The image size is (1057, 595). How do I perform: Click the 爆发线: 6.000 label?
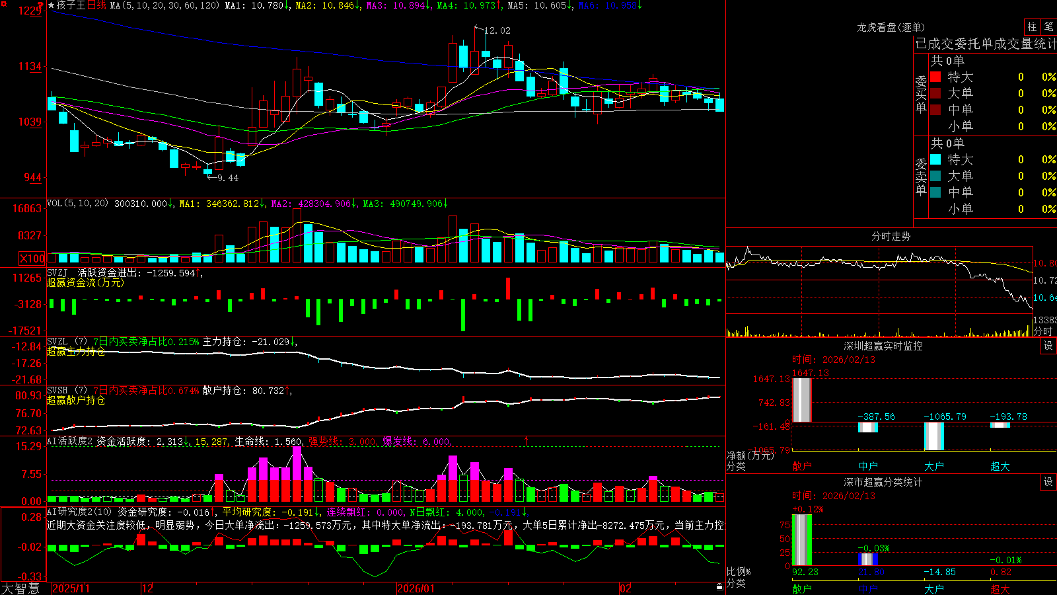(417, 442)
